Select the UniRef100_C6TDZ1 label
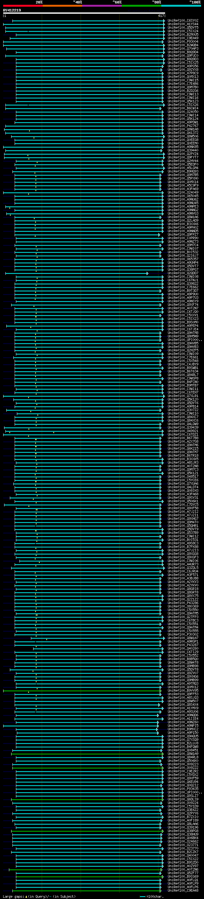Screen dimensions: 204x899 click(x=183, y=434)
